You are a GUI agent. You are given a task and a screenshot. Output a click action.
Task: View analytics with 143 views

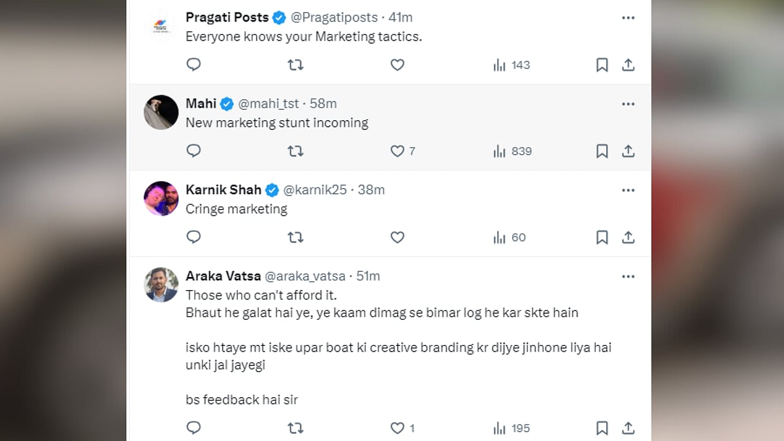click(x=512, y=65)
